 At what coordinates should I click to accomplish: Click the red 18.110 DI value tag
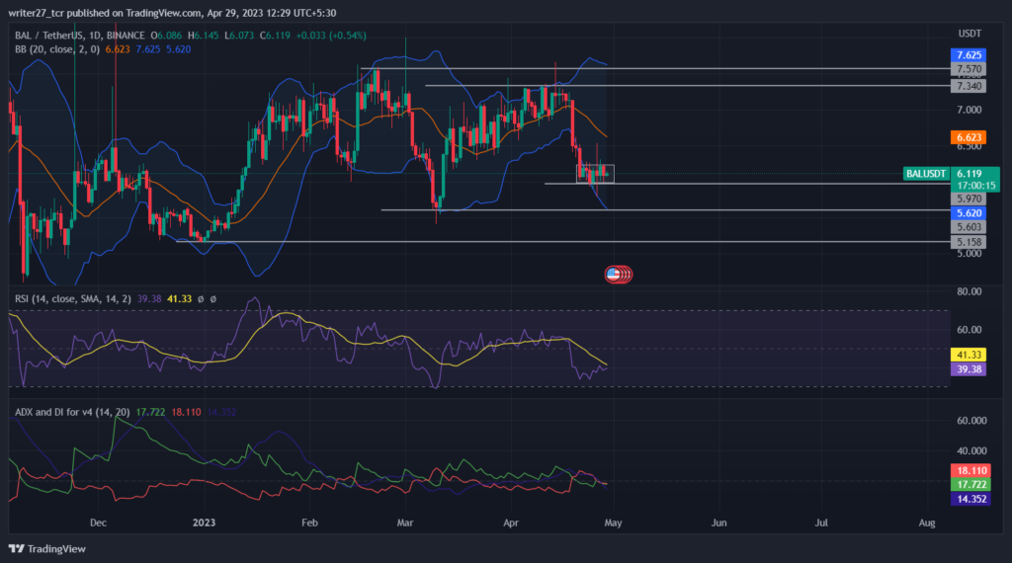[970, 471]
